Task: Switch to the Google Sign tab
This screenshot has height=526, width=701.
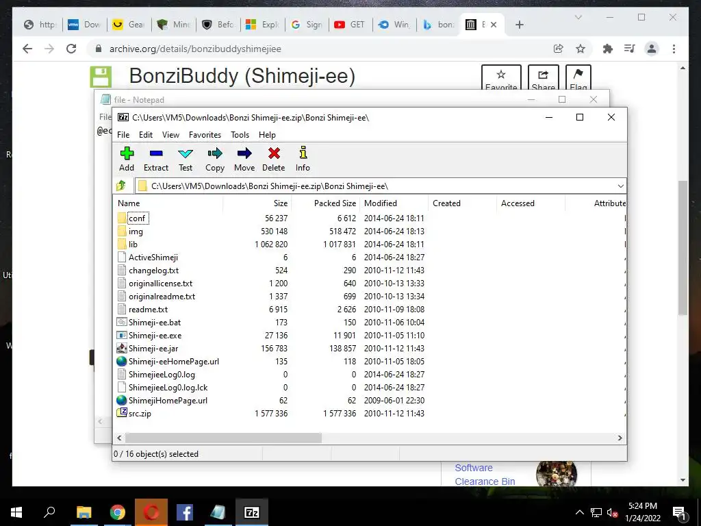Action: point(307,25)
